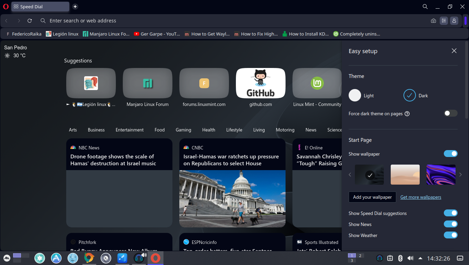Select the Lifestyle news category
This screenshot has height=265, width=469.
[234, 130]
